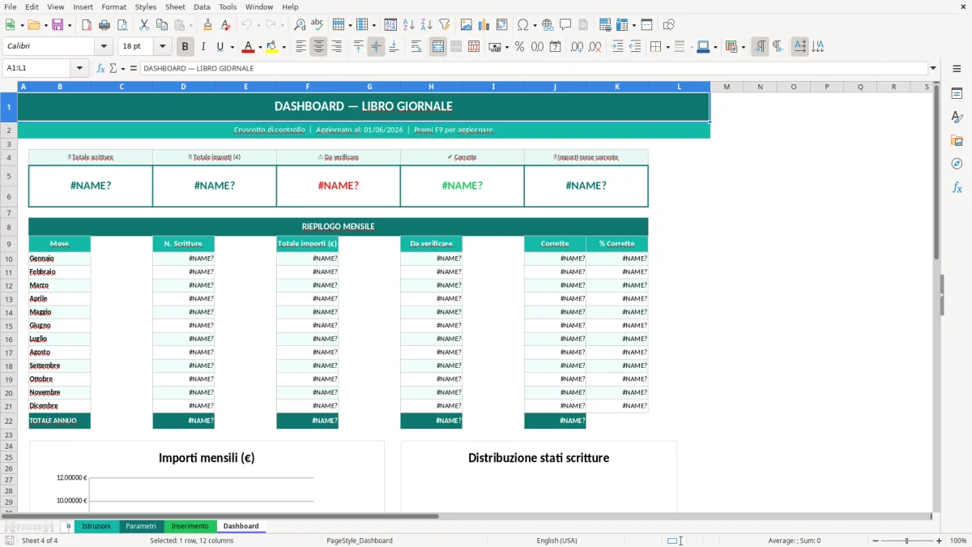Open the Format menu
The image size is (972, 547).
113,6
